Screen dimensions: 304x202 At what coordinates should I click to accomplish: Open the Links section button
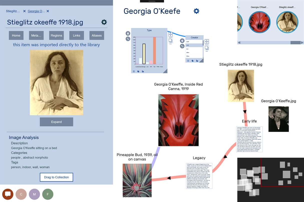77,35
